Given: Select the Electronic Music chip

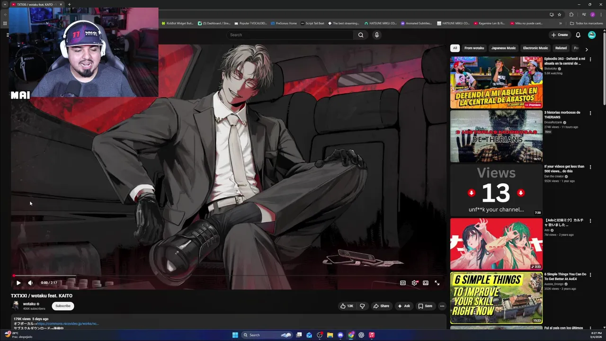Looking at the screenshot, I should click(x=535, y=48).
